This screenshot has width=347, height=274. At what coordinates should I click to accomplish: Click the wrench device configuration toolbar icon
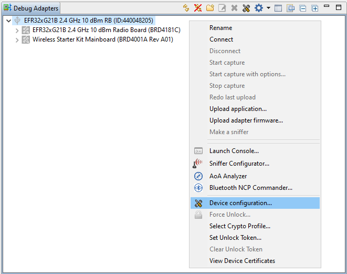click(246, 8)
